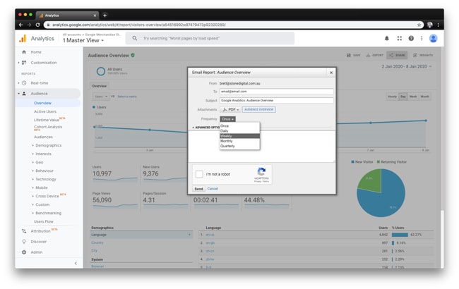Click the Share report button
This screenshot has height=289, width=459.
pyautogui.click(x=397, y=55)
